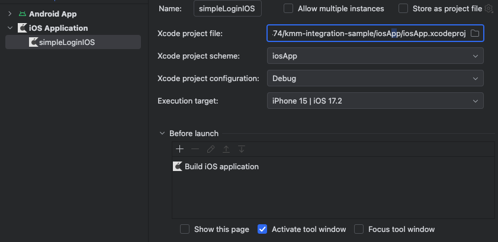Uncheck Activate tool window

coord(262,229)
